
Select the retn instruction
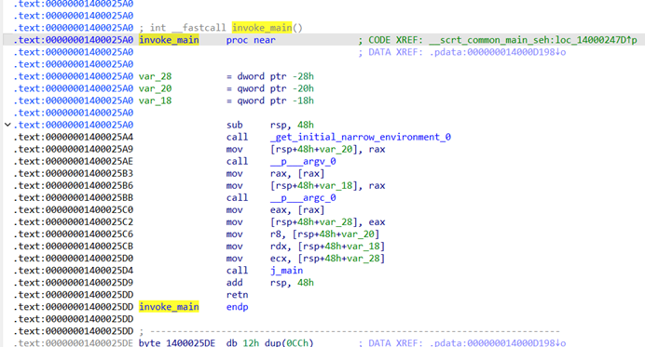[237, 295]
